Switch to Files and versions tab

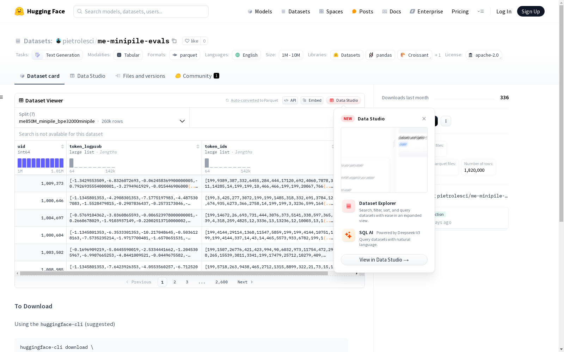pyautogui.click(x=140, y=76)
